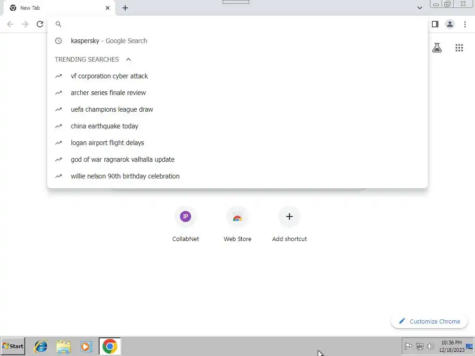Expand the tab search chevron

(419, 8)
